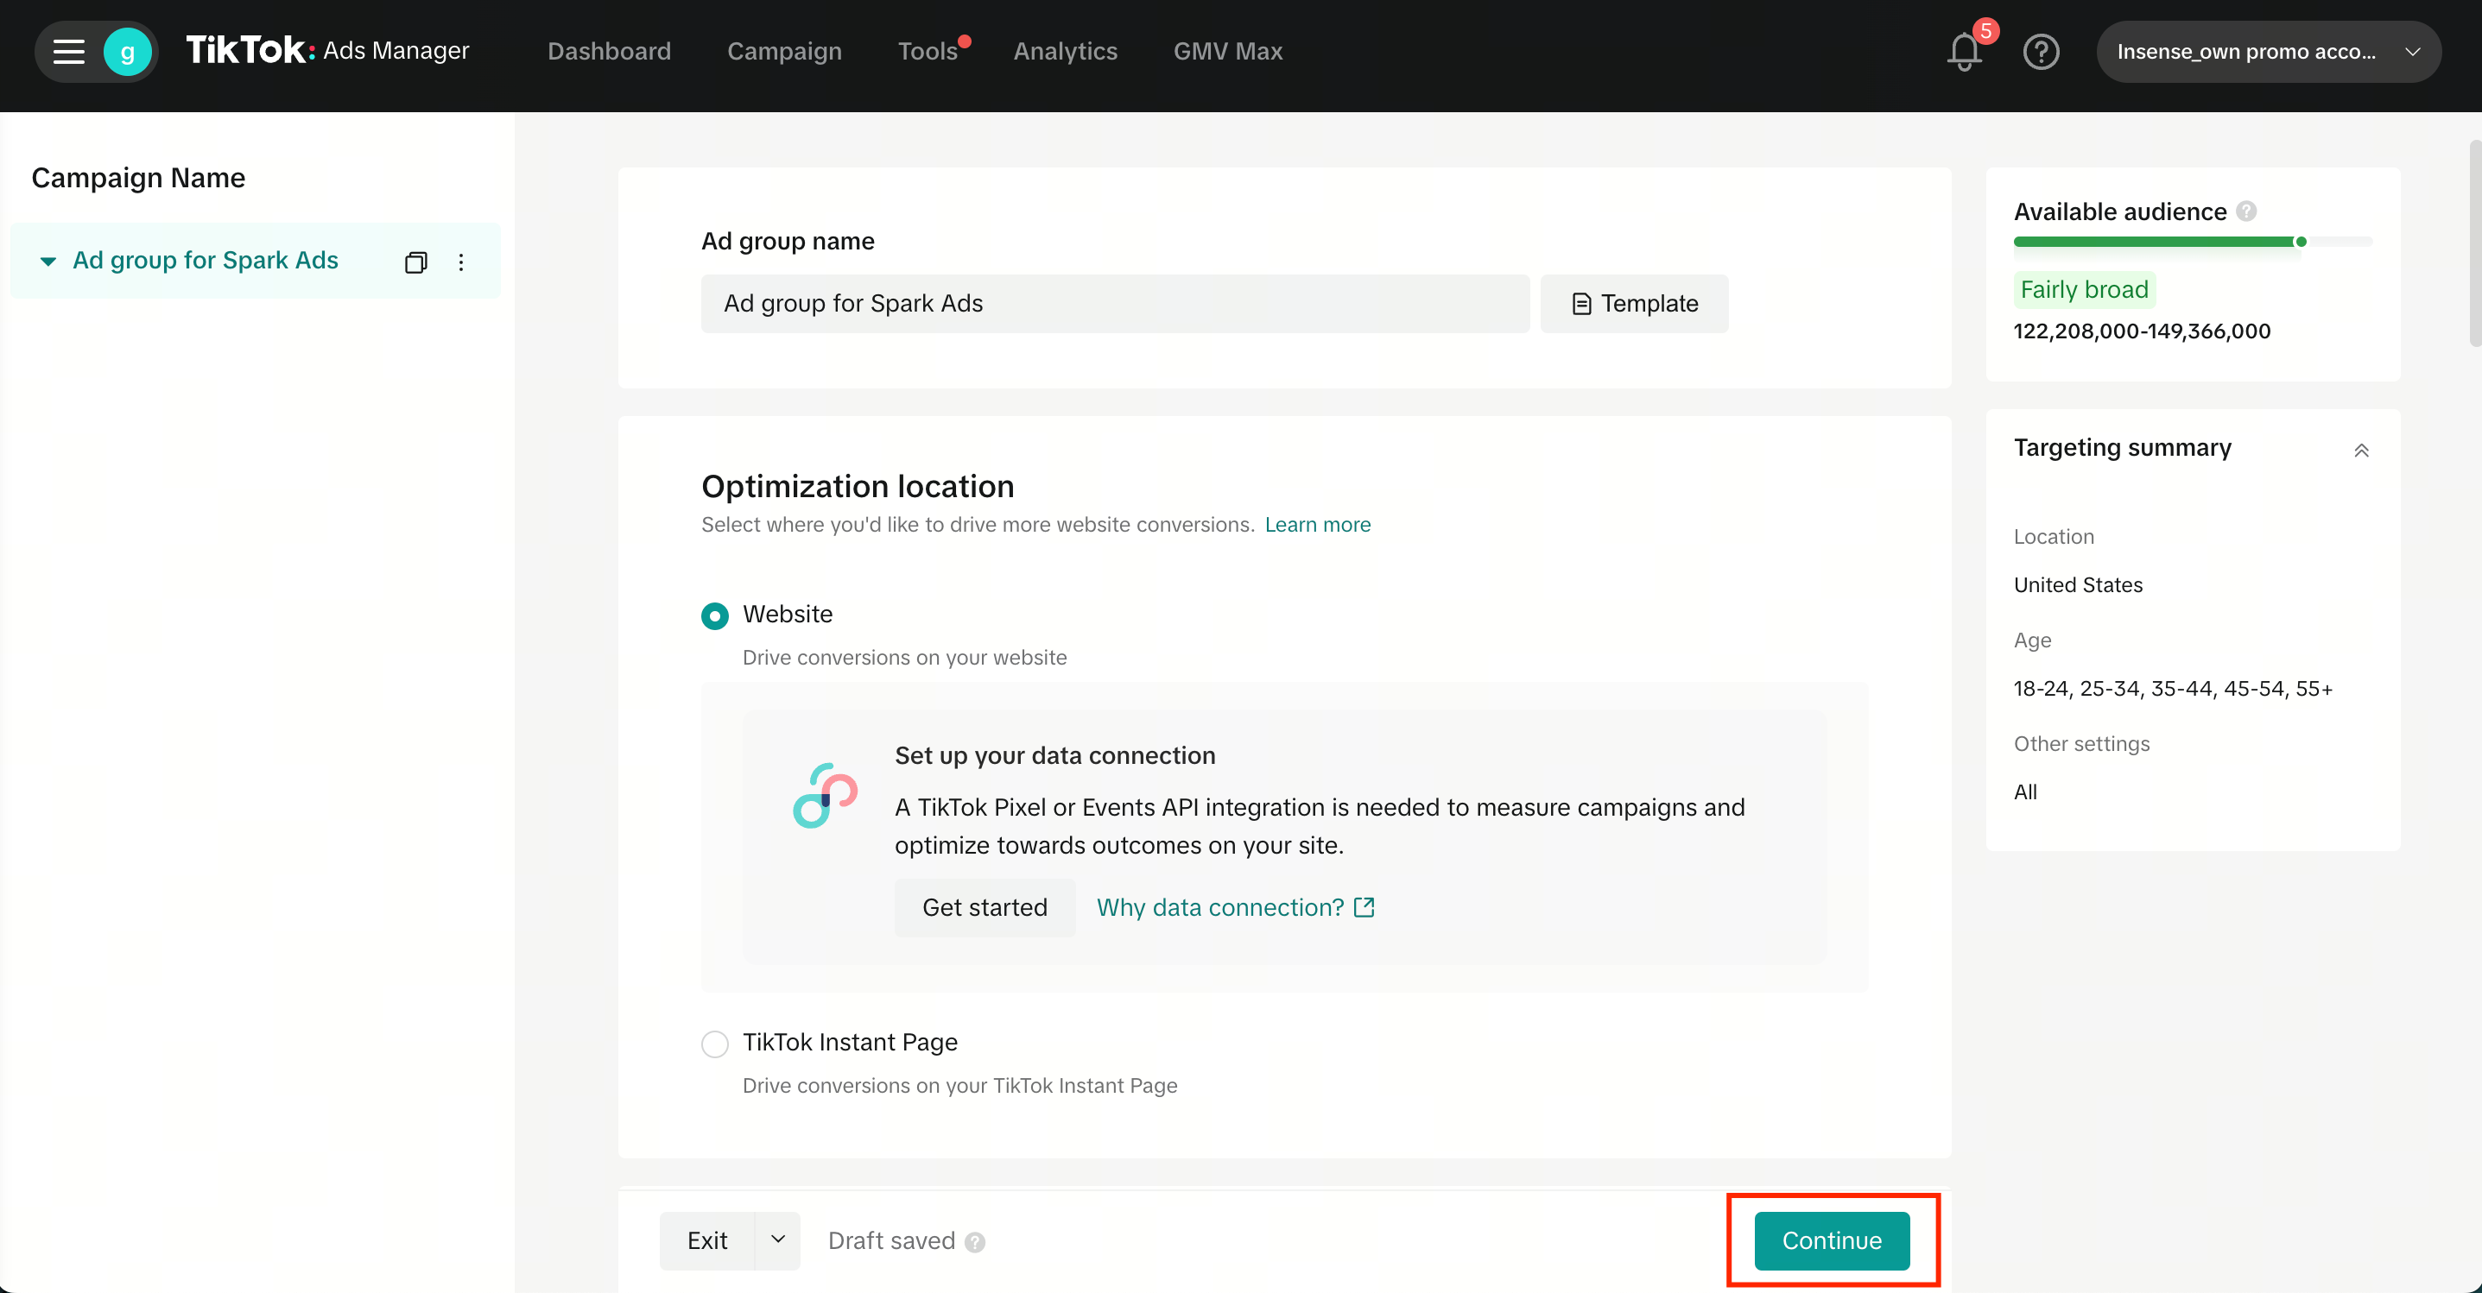Click the Continue button
This screenshot has height=1293, width=2482.
[x=1832, y=1240]
